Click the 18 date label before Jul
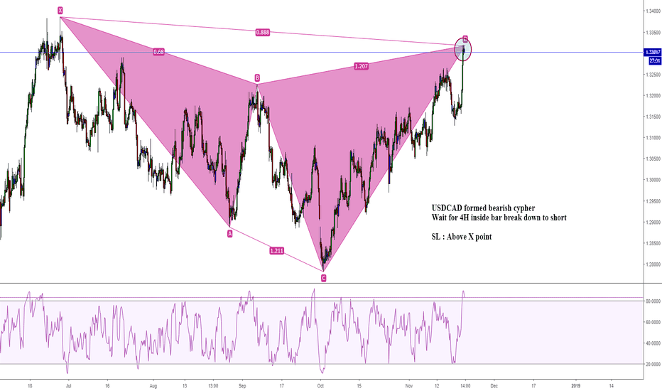 click(x=30, y=386)
